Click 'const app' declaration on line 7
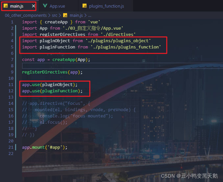 (34, 60)
